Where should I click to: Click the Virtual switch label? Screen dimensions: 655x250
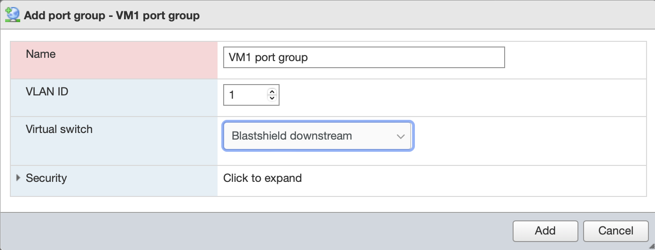click(x=59, y=129)
